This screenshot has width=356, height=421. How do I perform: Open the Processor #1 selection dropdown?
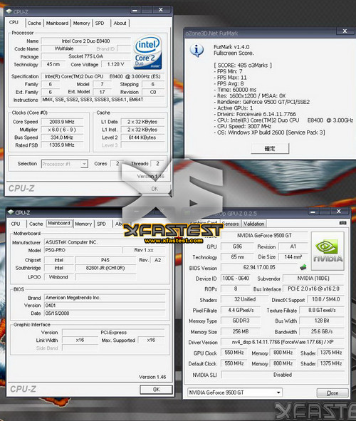coord(65,164)
